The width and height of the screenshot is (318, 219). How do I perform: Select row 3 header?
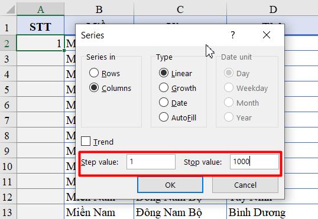(8, 58)
